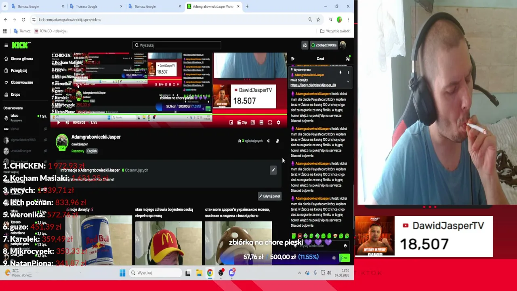The width and height of the screenshot is (517, 291).
Task: Collapse the chat panel with the arrow icon
Action: 293,59
